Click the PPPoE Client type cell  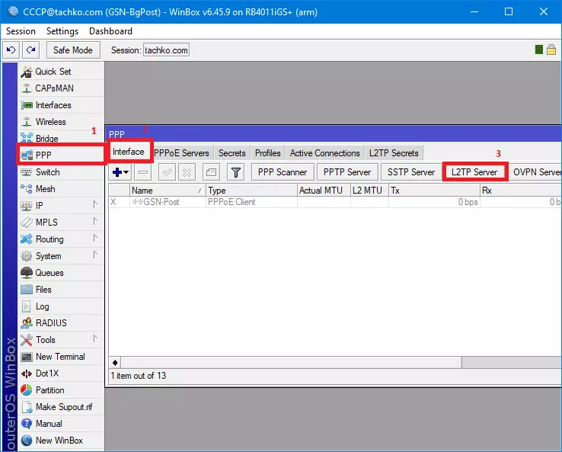(x=251, y=202)
